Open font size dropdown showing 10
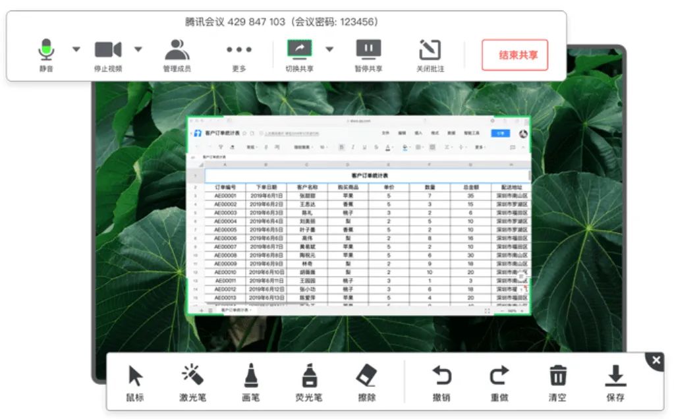The height and width of the screenshot is (419, 674). pos(323,148)
